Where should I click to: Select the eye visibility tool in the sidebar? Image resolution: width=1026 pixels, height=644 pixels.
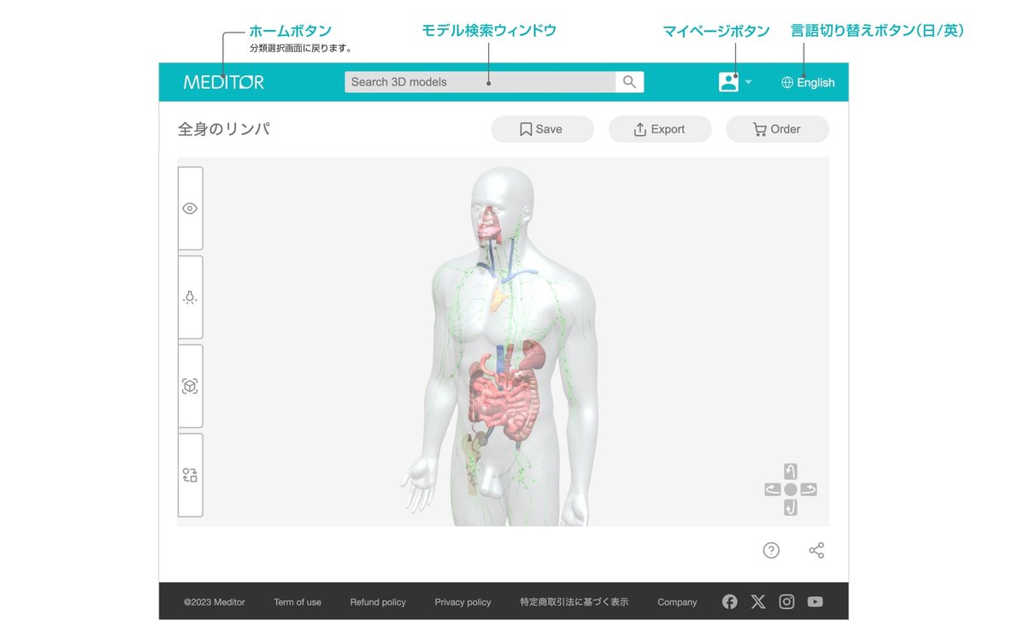click(x=190, y=208)
